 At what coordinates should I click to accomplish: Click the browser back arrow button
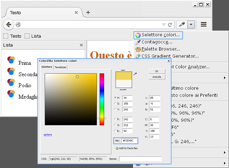(x=9, y=24)
